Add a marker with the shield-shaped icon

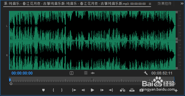(43, 90)
